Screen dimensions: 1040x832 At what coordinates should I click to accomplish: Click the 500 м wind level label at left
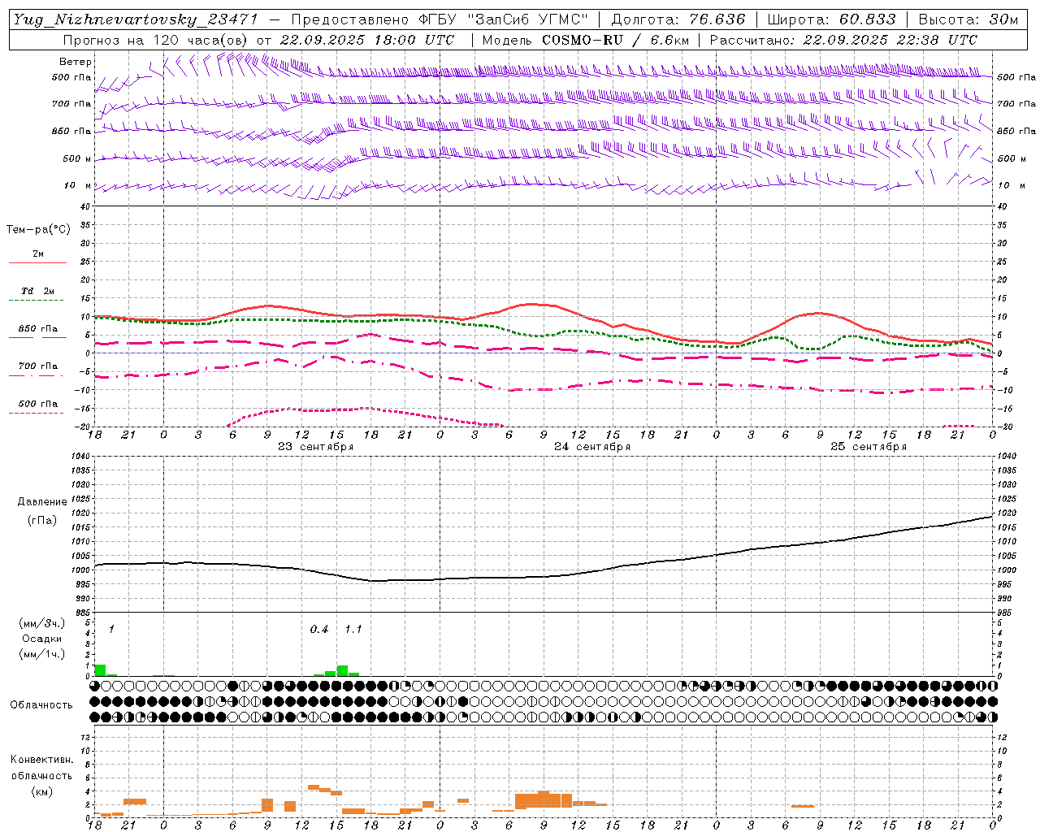pos(78,158)
